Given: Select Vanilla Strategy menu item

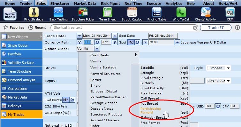Looking at the screenshot, I should coord(103,67).
